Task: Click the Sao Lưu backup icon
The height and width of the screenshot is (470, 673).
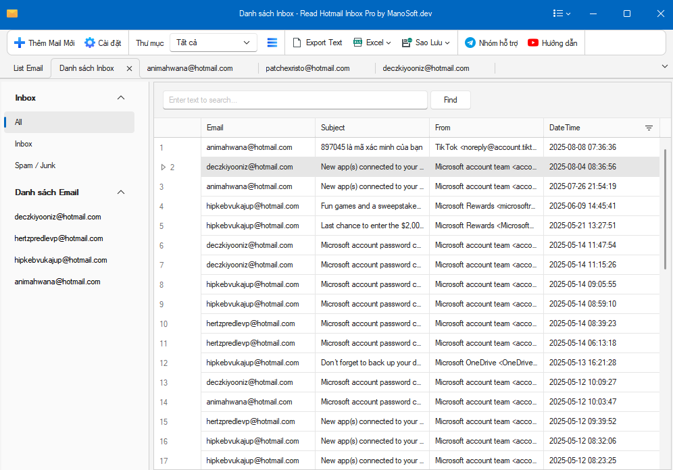Action: pyautogui.click(x=407, y=43)
